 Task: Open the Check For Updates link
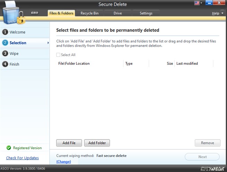coord(22,158)
